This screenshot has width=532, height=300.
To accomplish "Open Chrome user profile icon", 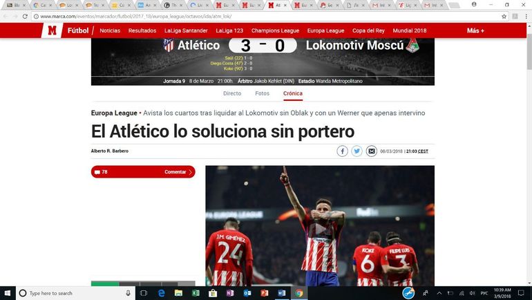I will (474, 4).
